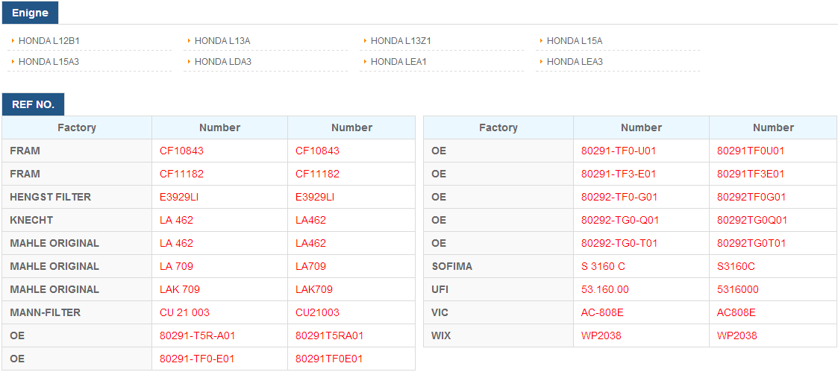838x372 pixels.
Task: Open SOFIMA number S 3160 C
Action: point(603,266)
